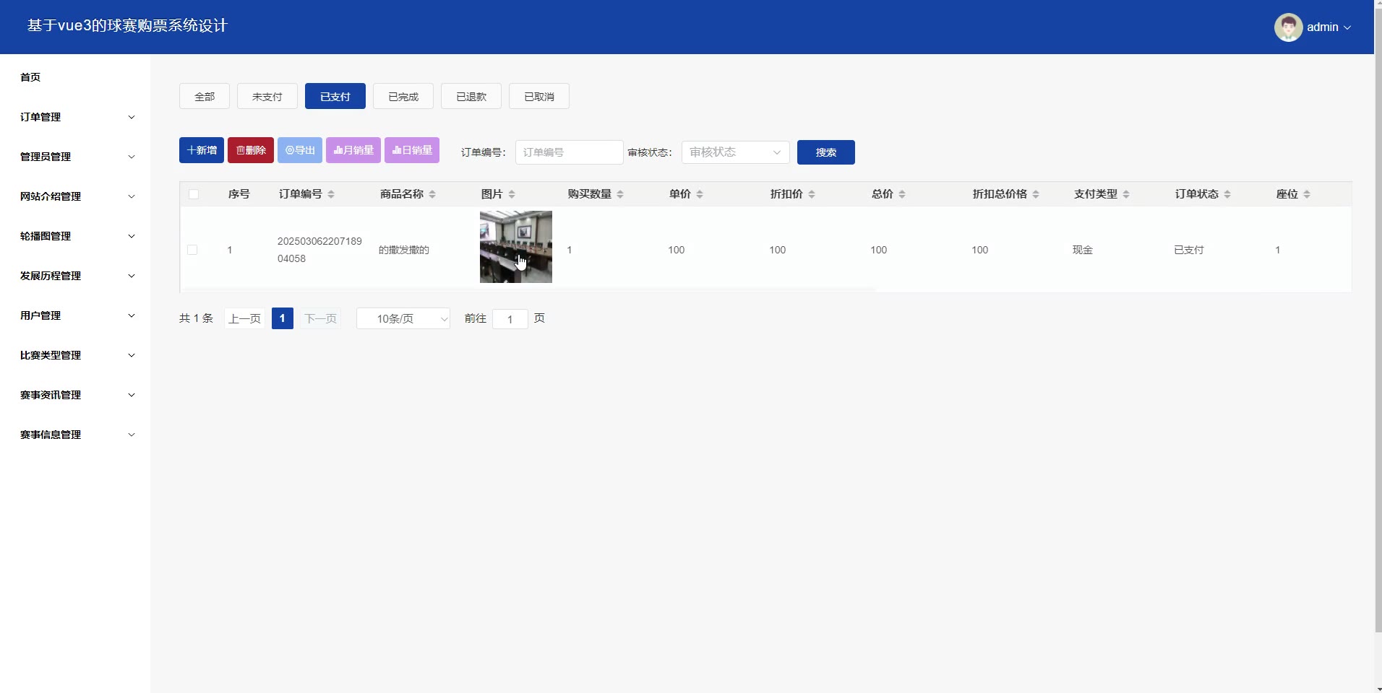Click the red 删除 trash button
Viewport: 1382px width, 693px height.
tap(251, 150)
